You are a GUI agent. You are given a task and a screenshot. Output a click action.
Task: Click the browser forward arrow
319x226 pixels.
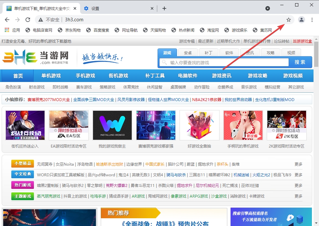pyautogui.click(x=17, y=20)
